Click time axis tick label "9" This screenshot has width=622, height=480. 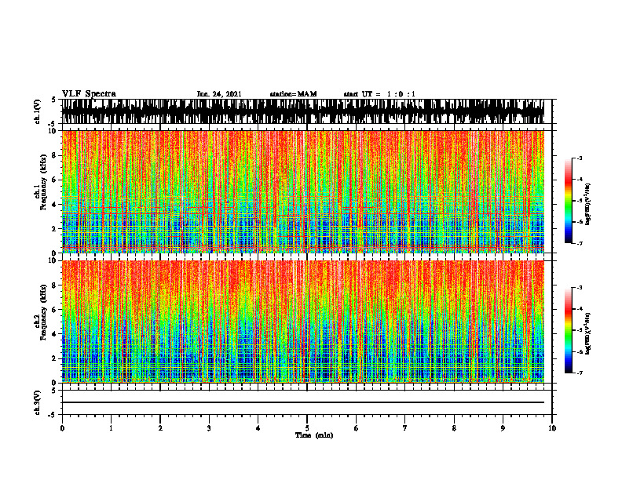coord(503,428)
